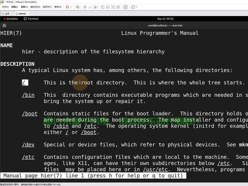Open the 虚拟机(M) menu
This screenshot has width=248, height=186.
pyautogui.click(x=35, y=7)
